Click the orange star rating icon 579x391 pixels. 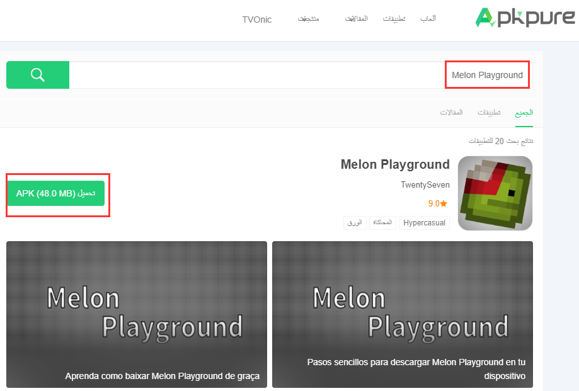pos(444,203)
